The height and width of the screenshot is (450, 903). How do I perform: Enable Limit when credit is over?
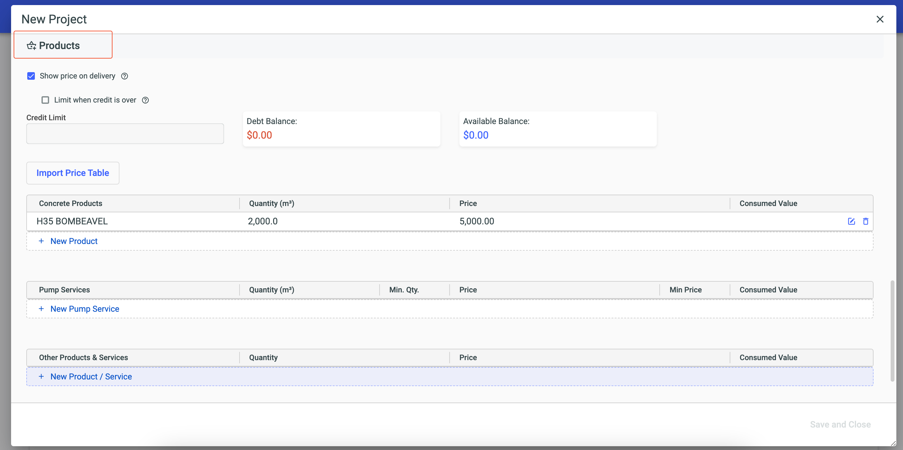[45, 100]
